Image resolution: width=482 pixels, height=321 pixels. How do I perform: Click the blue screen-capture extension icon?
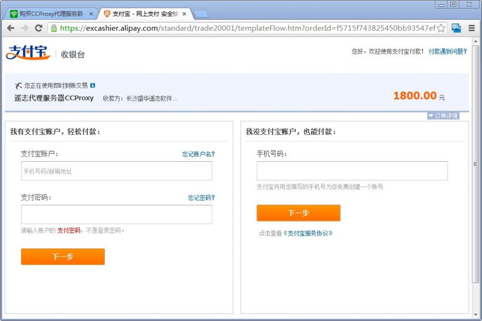pyautogui.click(x=456, y=28)
